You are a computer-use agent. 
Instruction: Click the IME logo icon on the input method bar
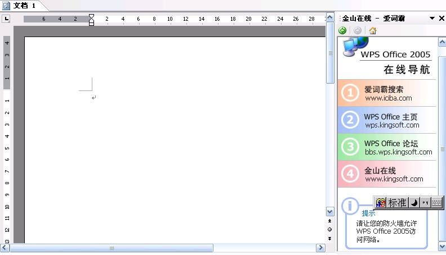point(381,203)
